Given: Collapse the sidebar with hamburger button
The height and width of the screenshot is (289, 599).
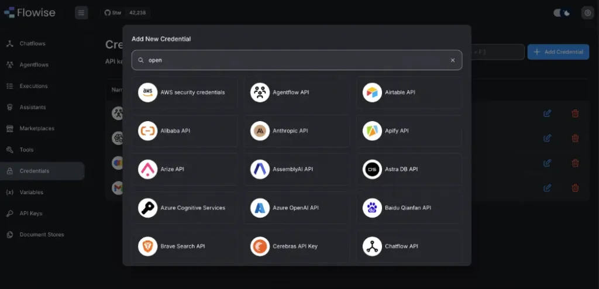Looking at the screenshot, I should 81,12.
